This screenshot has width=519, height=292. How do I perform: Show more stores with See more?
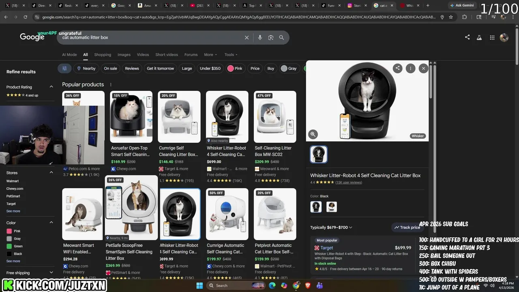(x=13, y=211)
